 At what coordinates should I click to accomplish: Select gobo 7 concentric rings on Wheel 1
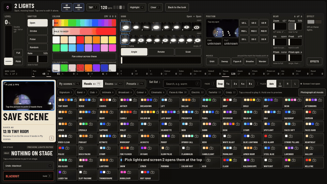pos(197,27)
